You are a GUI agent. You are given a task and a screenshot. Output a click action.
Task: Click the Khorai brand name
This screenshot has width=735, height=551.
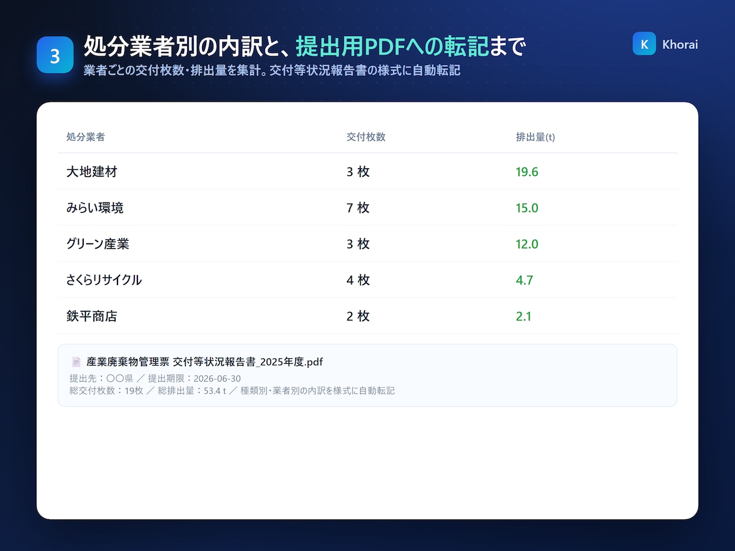coord(680,45)
